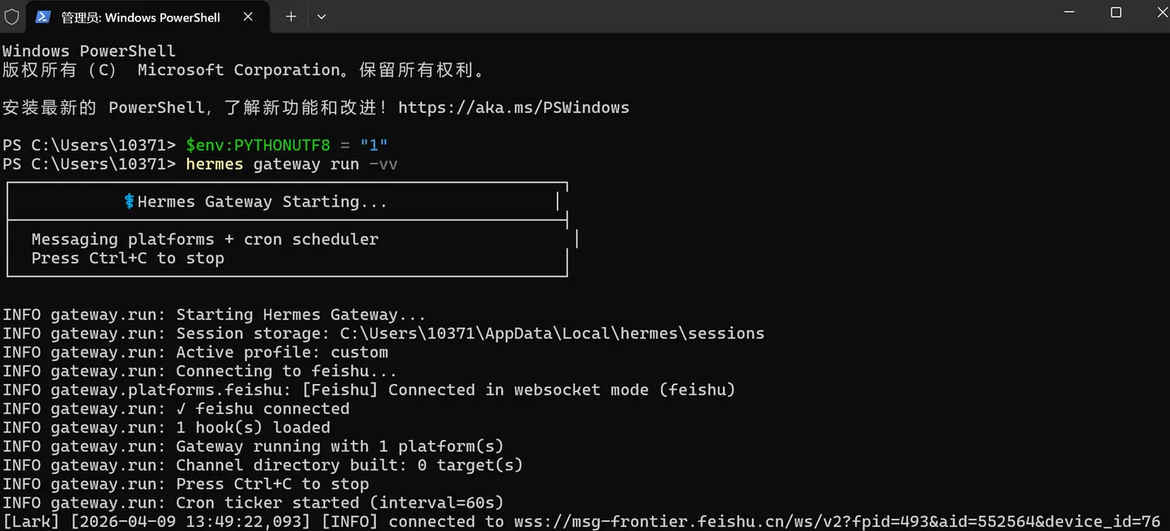
Task: Open a new terminal tab with plus
Action: point(291,17)
